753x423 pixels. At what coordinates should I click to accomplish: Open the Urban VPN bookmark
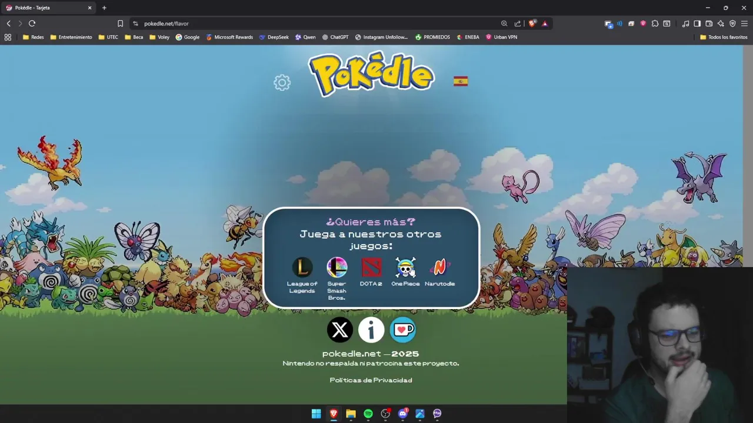pos(501,37)
